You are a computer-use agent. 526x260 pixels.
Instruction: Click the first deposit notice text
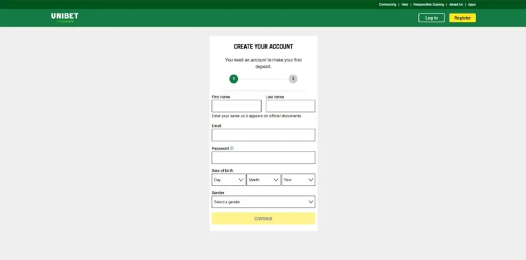[x=263, y=63]
